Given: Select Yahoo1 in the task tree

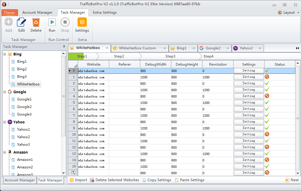Looking at the screenshot, I should pos(24,129).
